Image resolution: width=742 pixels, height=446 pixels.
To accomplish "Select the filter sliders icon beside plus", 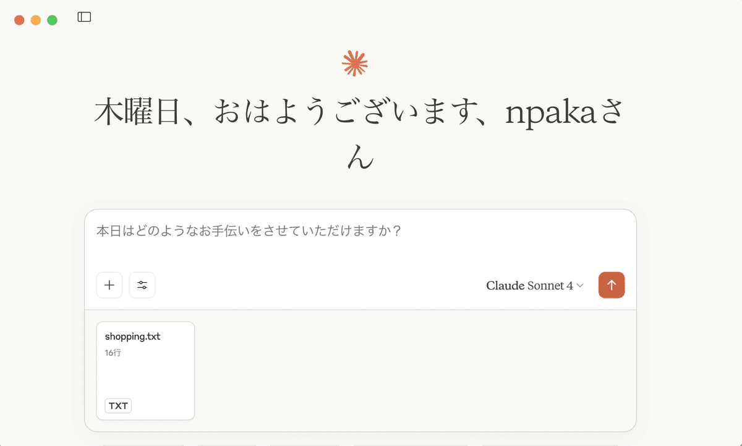I will [x=142, y=285].
